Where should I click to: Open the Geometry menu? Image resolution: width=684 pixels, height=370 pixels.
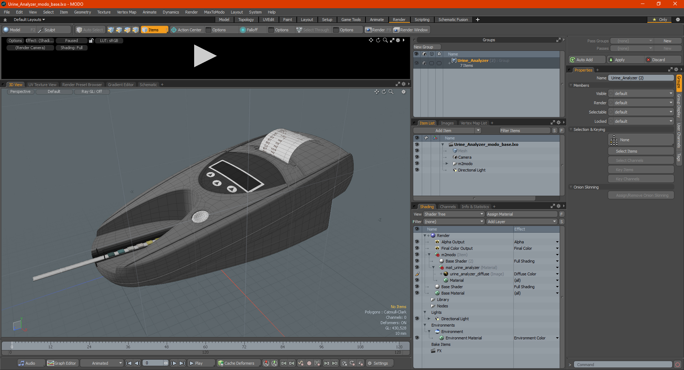coord(83,12)
